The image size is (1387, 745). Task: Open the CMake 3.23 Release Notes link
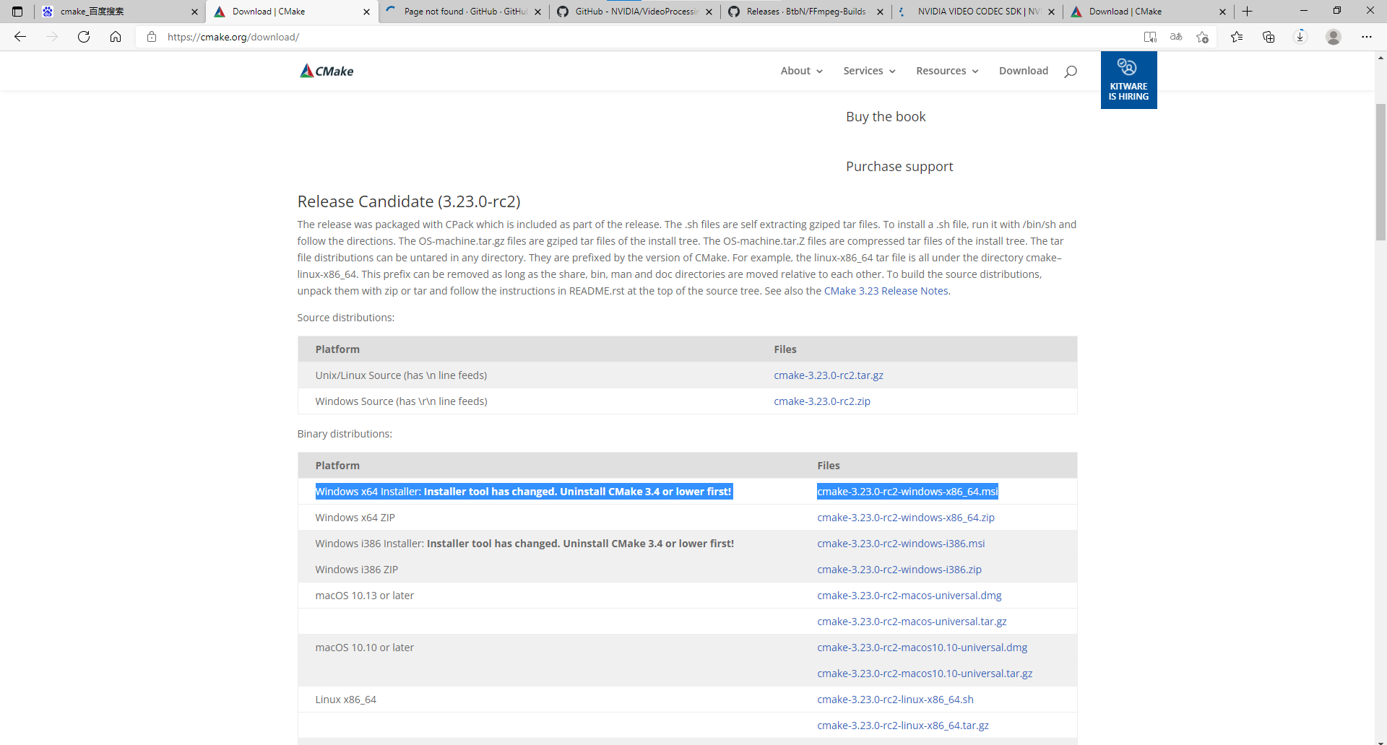coord(886,290)
